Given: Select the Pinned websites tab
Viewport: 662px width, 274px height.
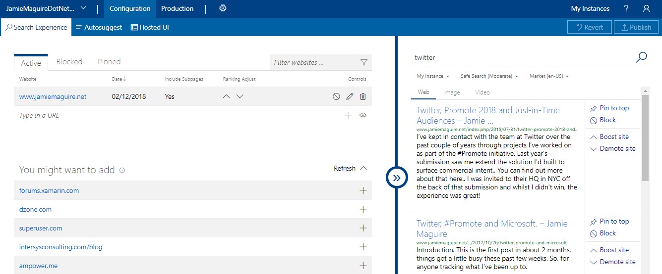Looking at the screenshot, I should point(109,62).
